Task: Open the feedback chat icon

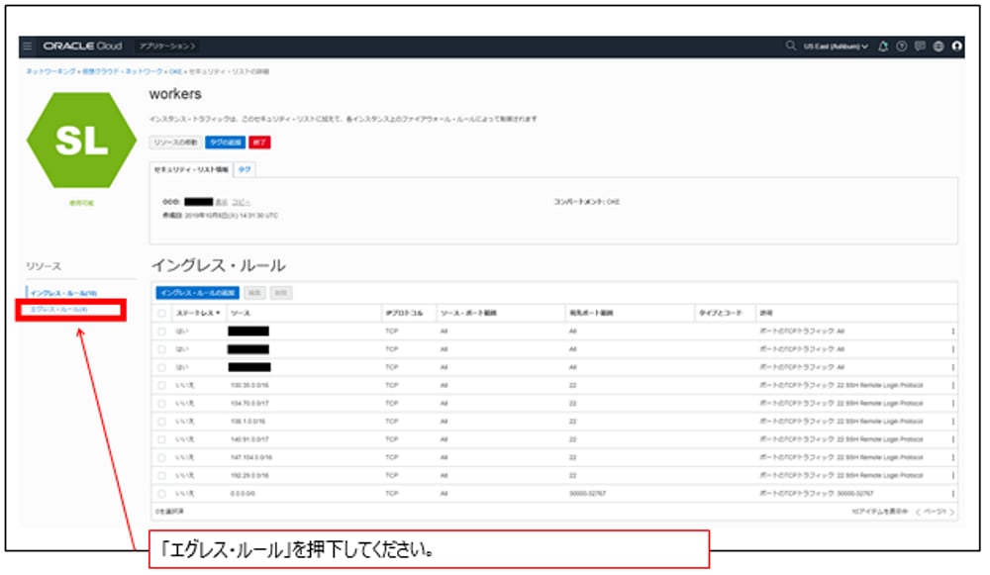Action: click(921, 45)
